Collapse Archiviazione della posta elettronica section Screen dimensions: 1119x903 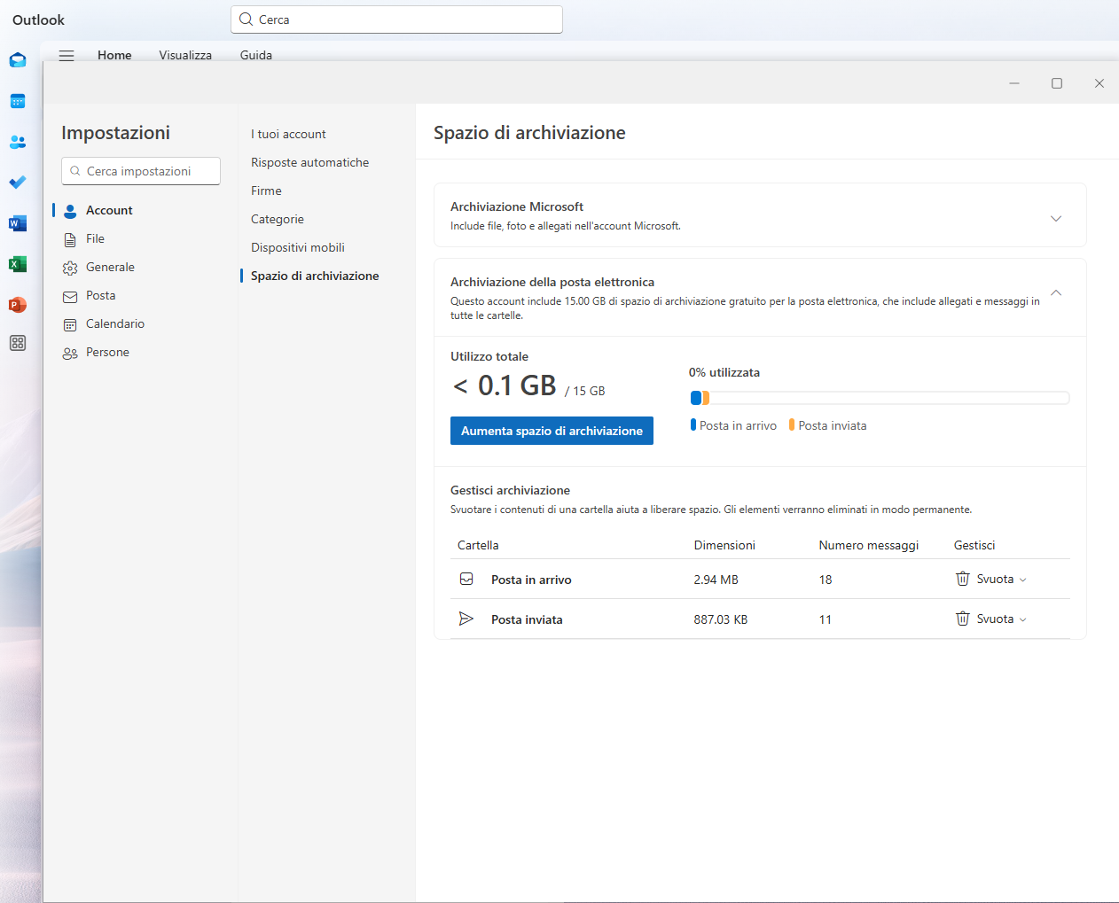(x=1055, y=293)
